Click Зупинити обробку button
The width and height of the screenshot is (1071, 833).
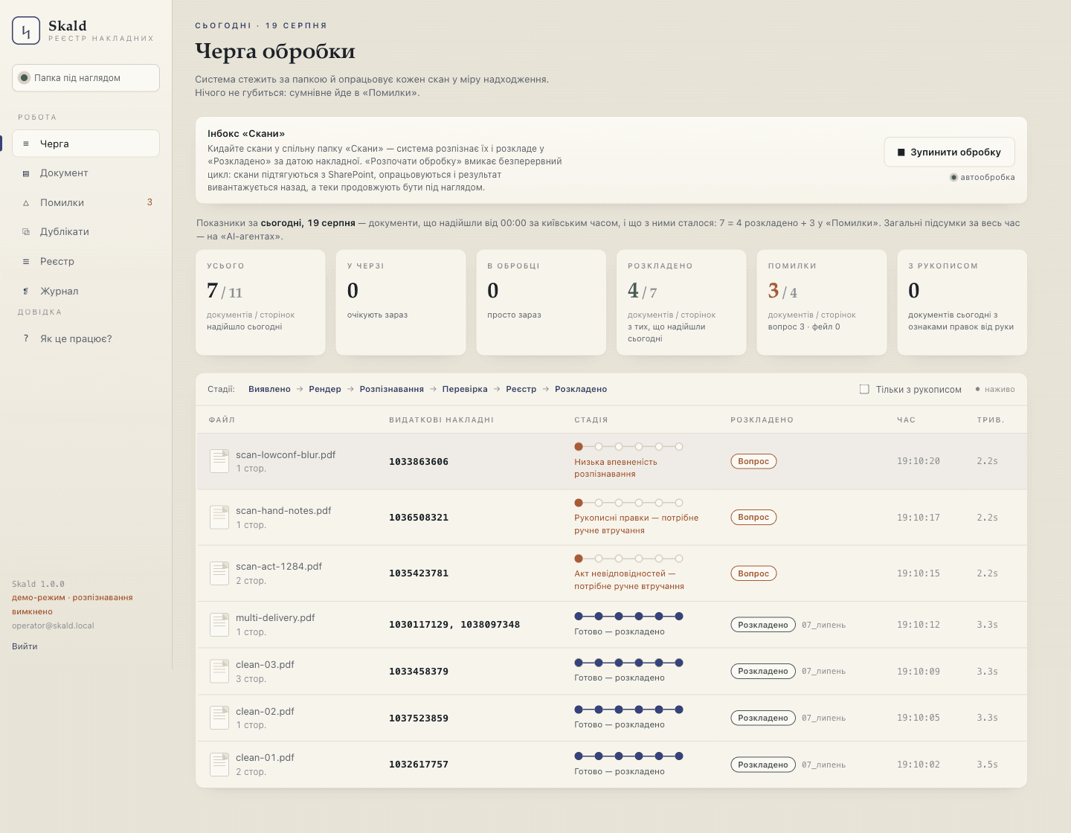coord(949,152)
